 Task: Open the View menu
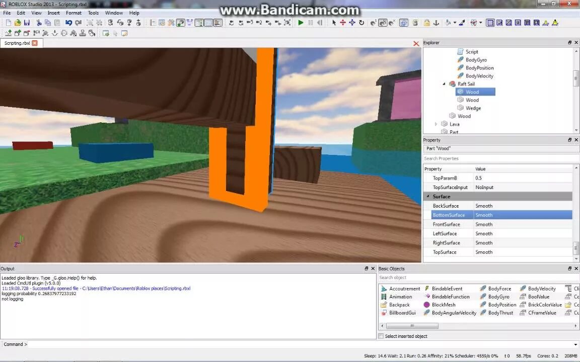pyautogui.click(x=36, y=13)
